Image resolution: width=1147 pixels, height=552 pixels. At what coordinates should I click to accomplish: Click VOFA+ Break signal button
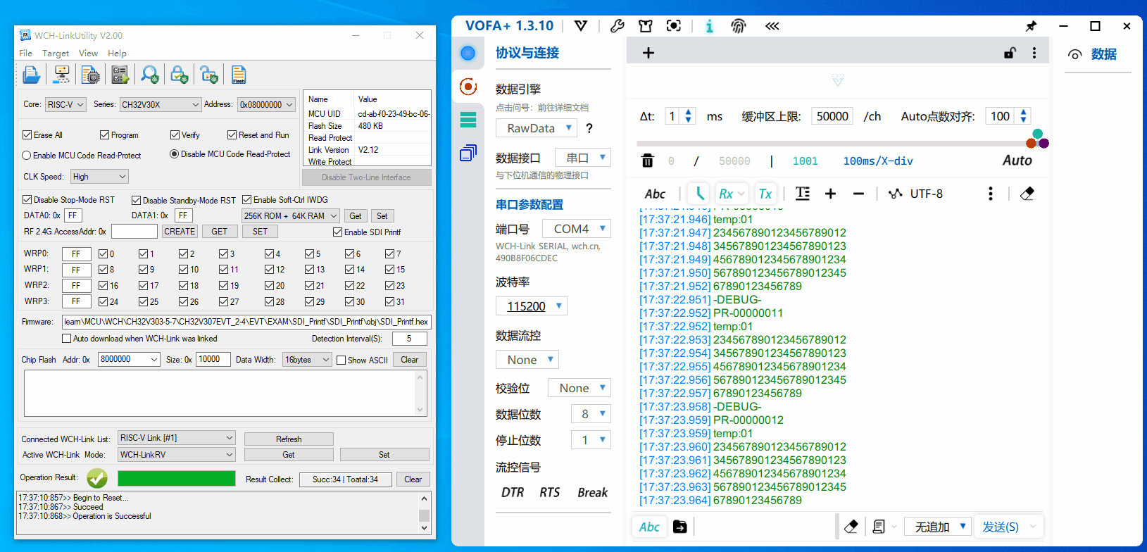click(592, 493)
